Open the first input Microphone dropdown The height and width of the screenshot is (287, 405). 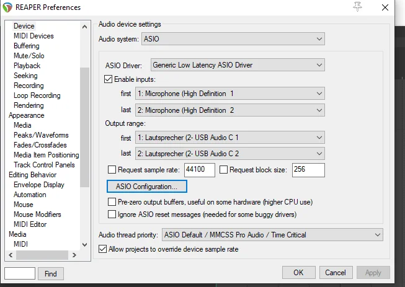click(229, 94)
